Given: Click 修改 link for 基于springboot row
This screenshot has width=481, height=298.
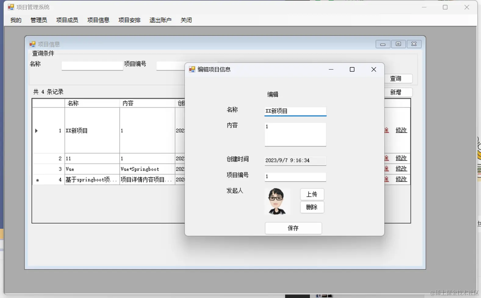Looking at the screenshot, I should point(401,179).
